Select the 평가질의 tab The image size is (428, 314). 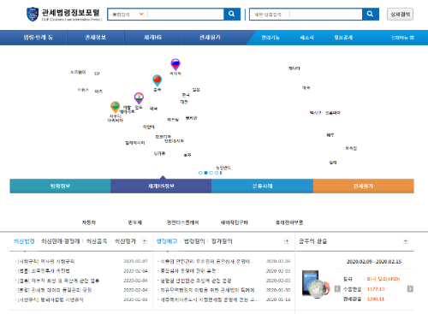point(222,241)
